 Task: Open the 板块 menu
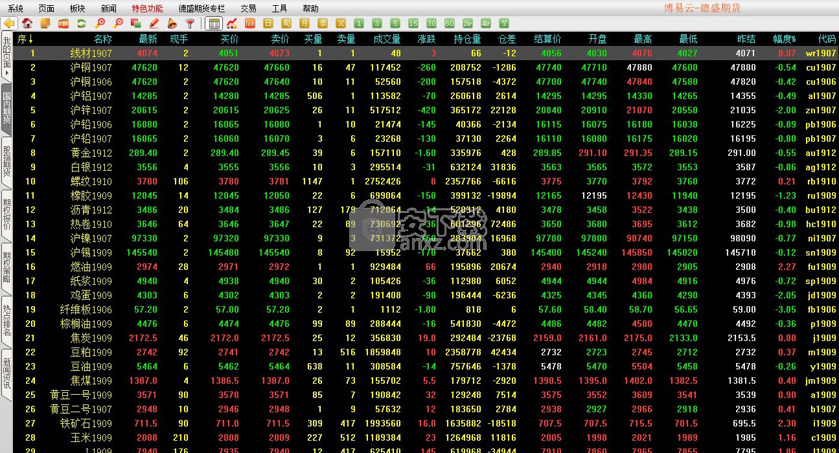tap(77, 8)
